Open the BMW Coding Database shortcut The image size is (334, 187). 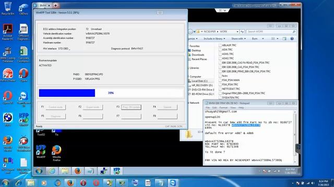pos(8,55)
